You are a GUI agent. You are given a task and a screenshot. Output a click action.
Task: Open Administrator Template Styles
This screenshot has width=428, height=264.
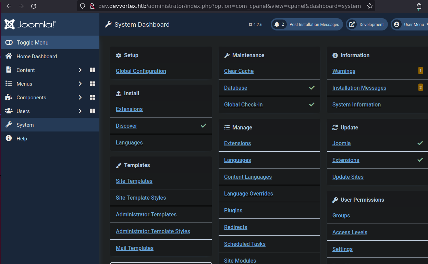153,231
